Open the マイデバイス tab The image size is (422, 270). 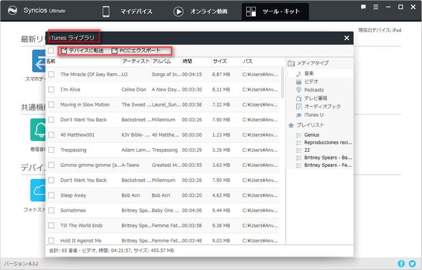point(127,12)
